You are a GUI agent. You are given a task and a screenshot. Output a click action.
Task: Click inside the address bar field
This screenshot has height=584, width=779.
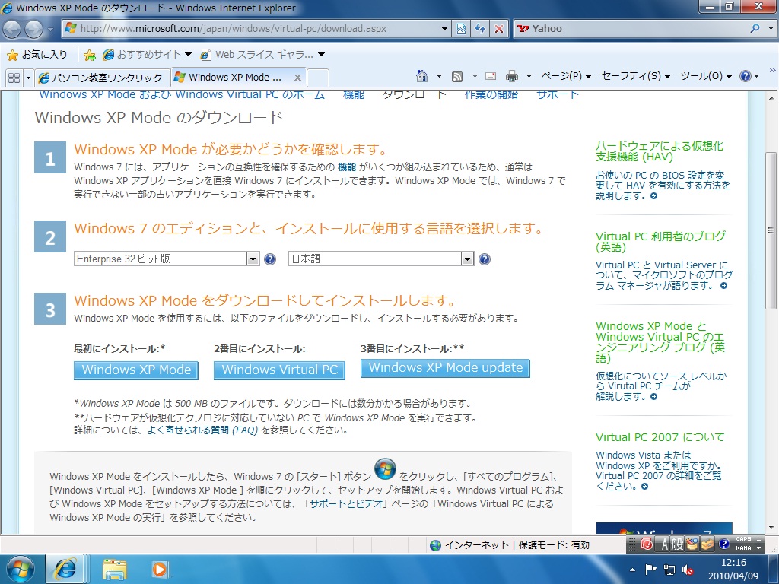(x=228, y=28)
